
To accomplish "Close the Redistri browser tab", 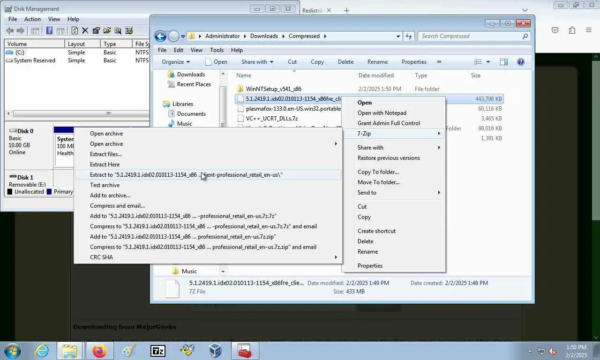I will pyautogui.click(x=329, y=10).
